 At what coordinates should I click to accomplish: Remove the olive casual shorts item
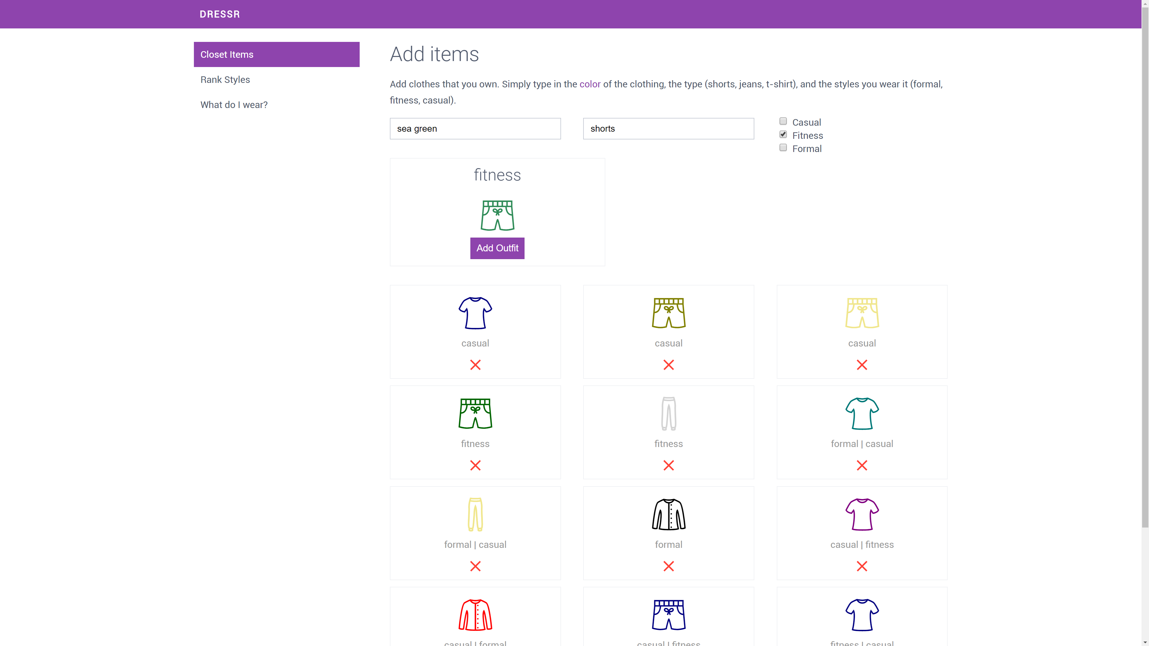tap(668, 365)
